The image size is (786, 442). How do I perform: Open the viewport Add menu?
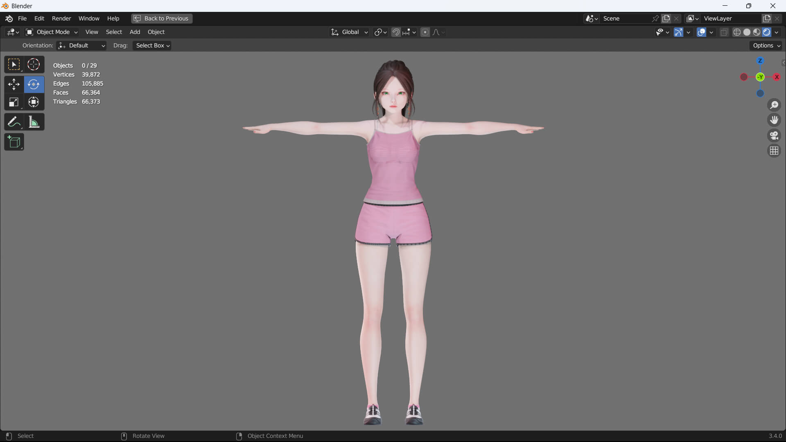pos(135,32)
